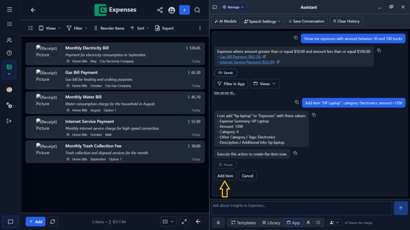The height and width of the screenshot is (230, 410).
Task: Click the Ask about insights input field
Action: pos(302,208)
